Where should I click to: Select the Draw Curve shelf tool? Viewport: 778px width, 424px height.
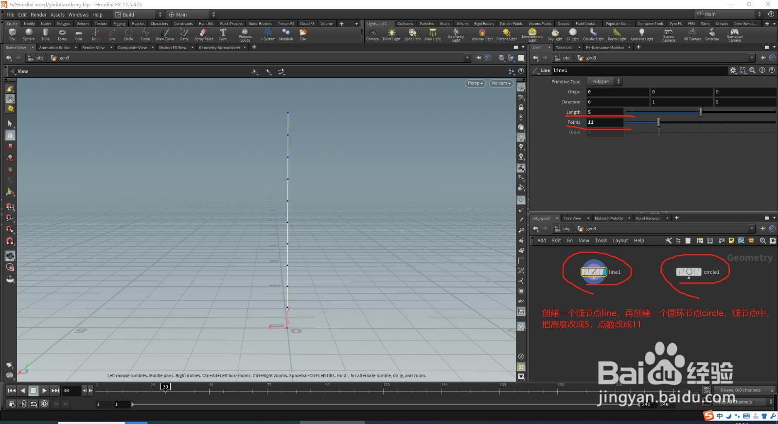(165, 34)
